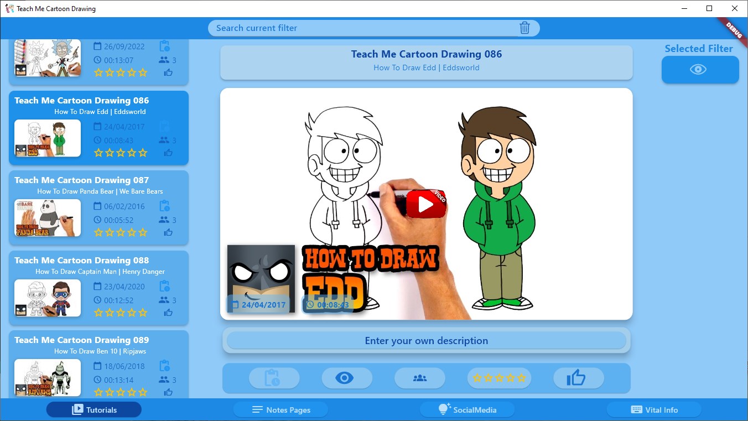Image resolution: width=748 pixels, height=421 pixels.
Task: Click the date 18/06/2018 on card 089
Action: tap(124, 366)
